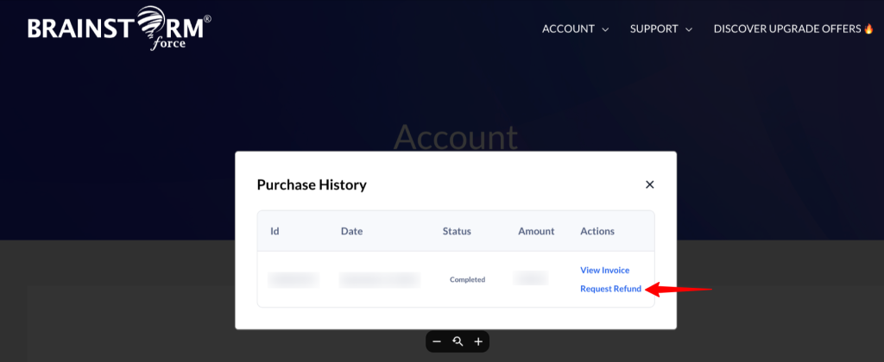
Task: Click the magnifier reset zoom icon
Action: click(458, 341)
